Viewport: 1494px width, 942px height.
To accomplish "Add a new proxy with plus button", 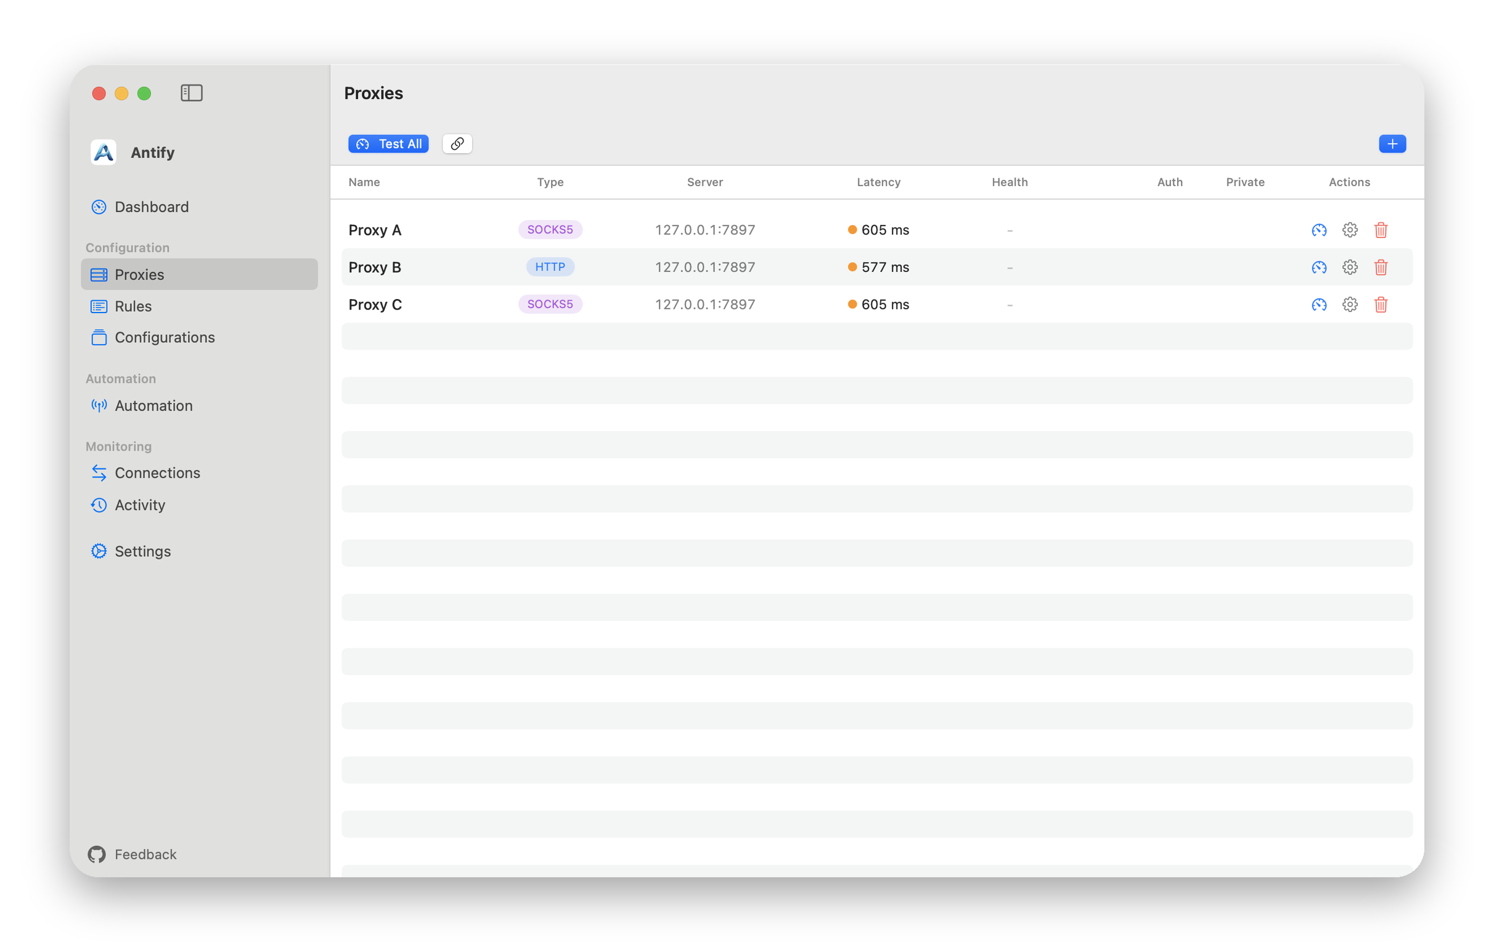I will 1392,144.
